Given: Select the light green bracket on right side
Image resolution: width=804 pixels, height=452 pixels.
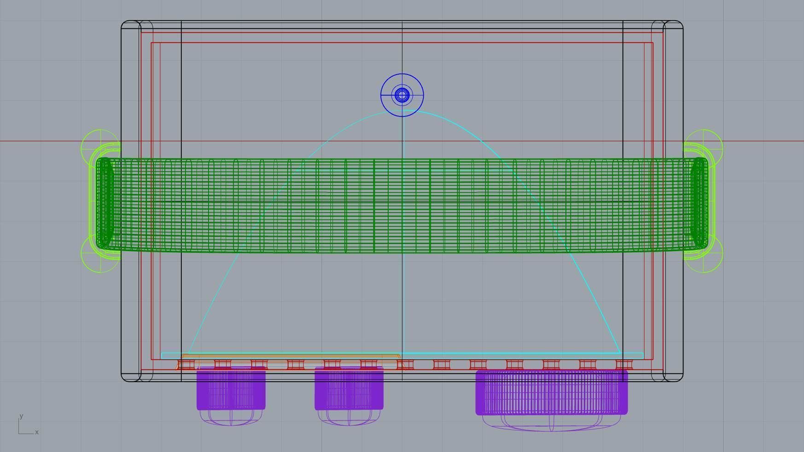Looking at the screenshot, I should 703,201.
